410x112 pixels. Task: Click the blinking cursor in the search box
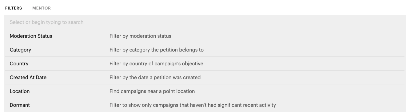coord(10,22)
